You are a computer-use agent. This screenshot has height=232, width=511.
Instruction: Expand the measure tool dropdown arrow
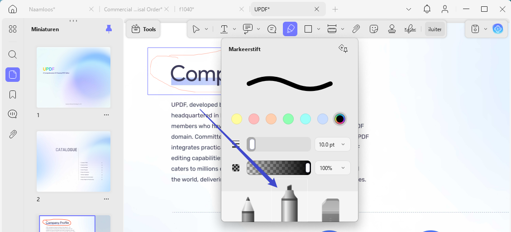pyautogui.click(x=343, y=29)
